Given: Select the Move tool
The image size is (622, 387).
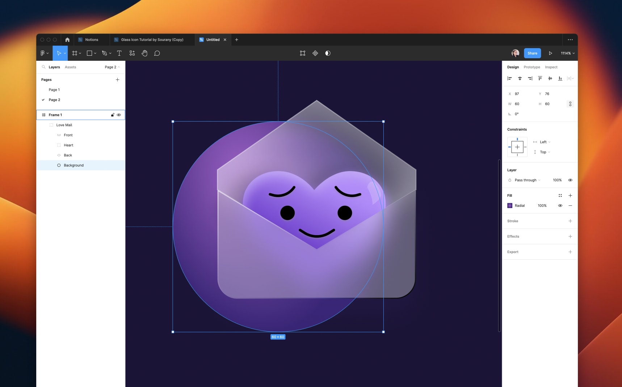Looking at the screenshot, I should coord(60,53).
